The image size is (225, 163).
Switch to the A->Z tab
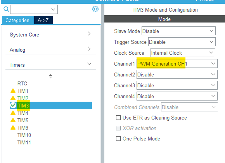point(43,20)
